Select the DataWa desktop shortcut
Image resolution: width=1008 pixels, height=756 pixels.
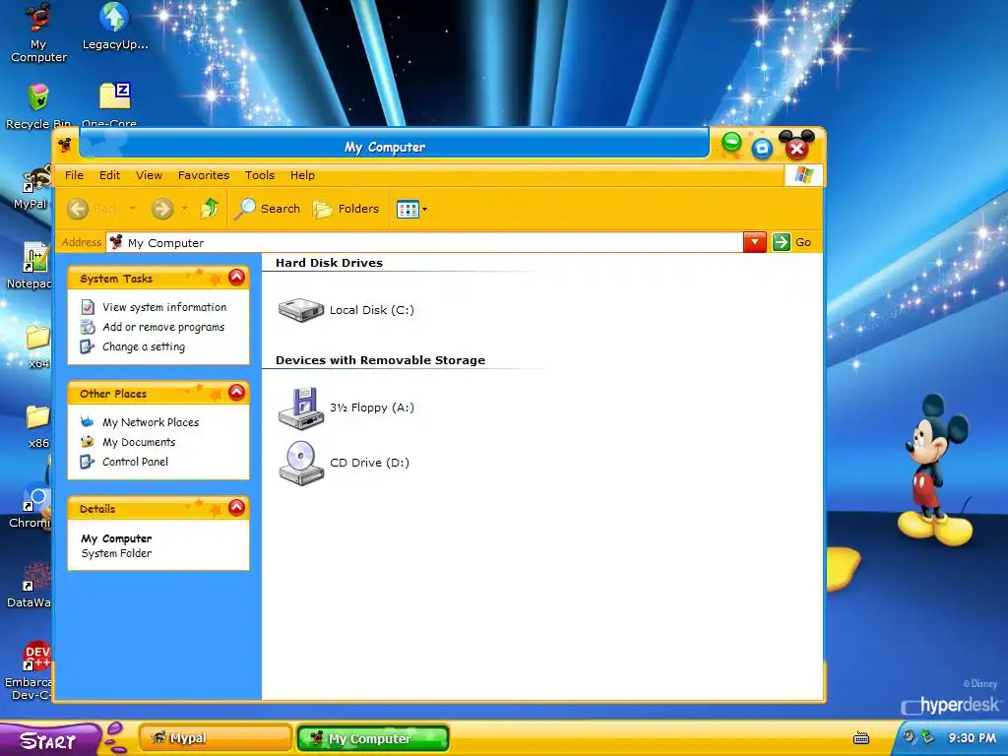tap(29, 585)
